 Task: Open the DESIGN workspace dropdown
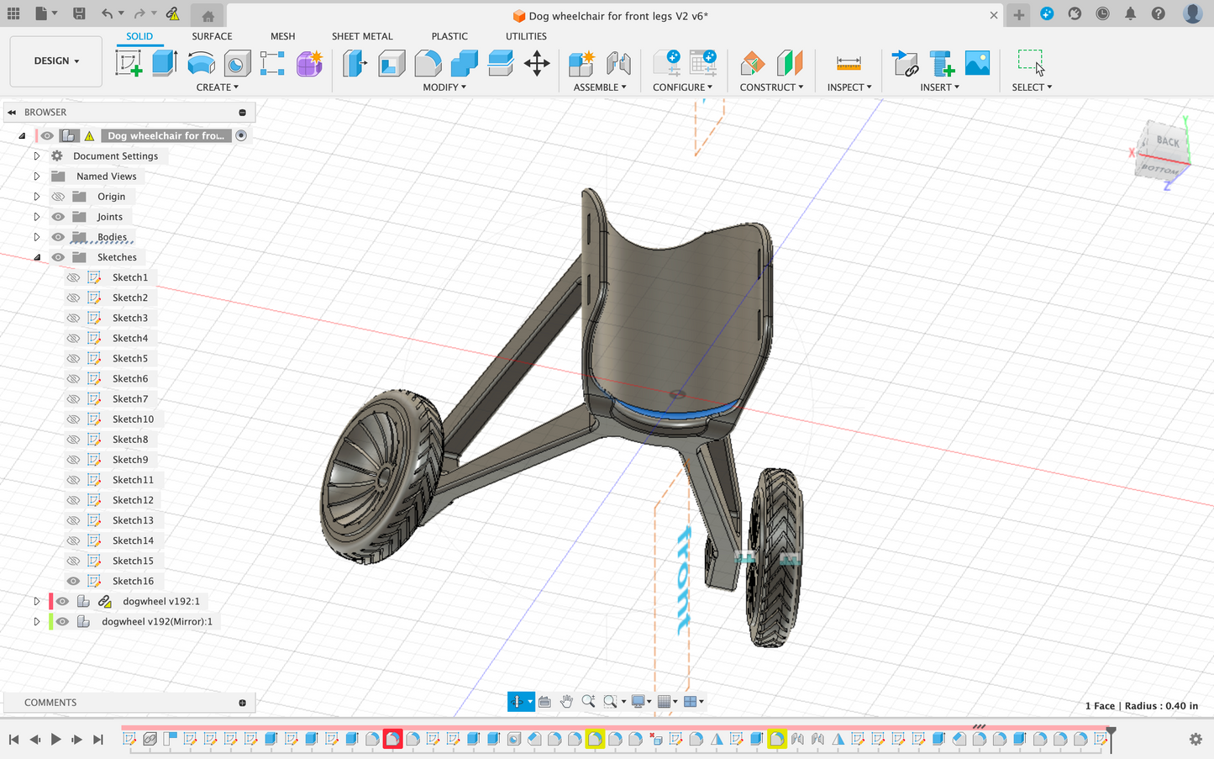pyautogui.click(x=56, y=61)
